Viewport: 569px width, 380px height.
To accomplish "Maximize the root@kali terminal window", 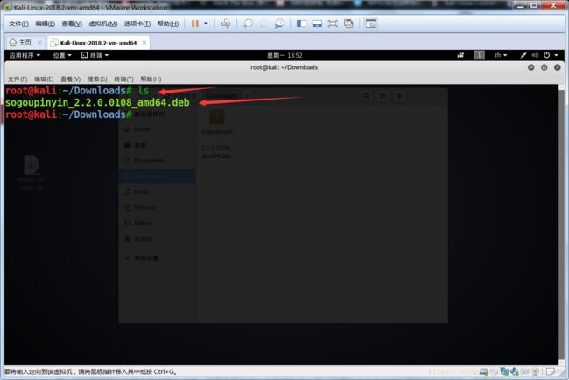I will coord(544,67).
